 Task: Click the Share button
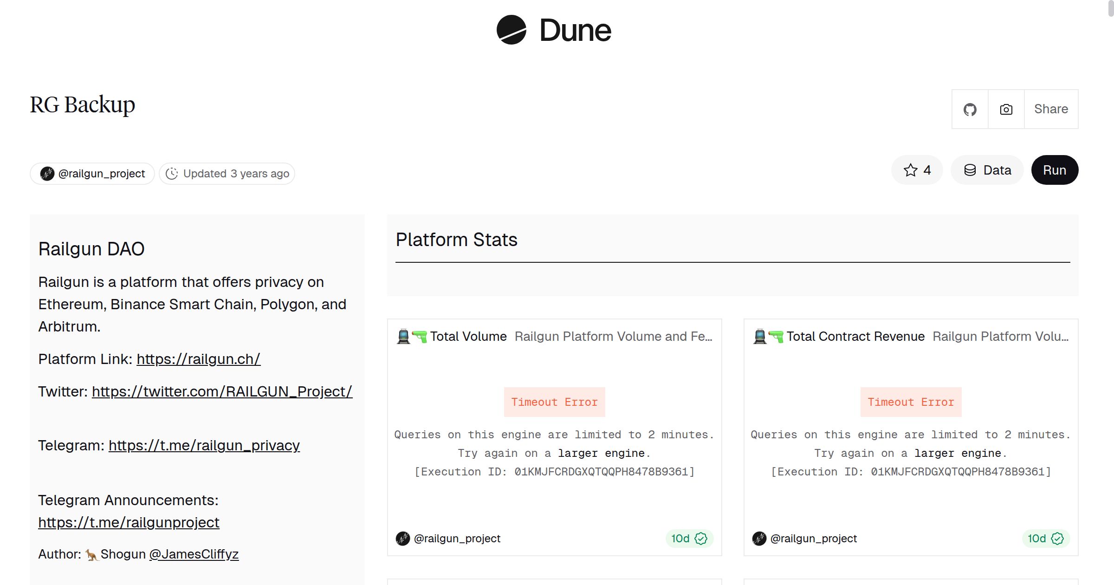(1051, 109)
